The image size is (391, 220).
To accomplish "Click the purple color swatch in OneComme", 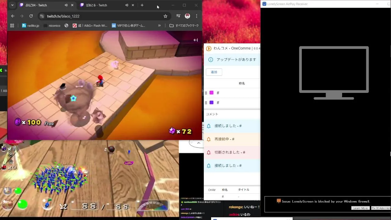I will pos(211,103).
